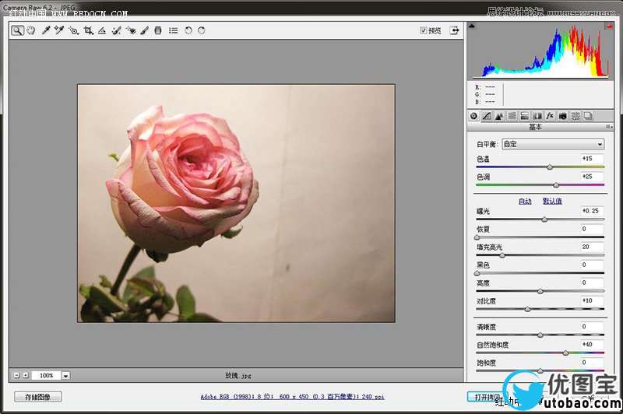
Task: Open the 白平衡 white balance dropdown
Action: (x=553, y=144)
